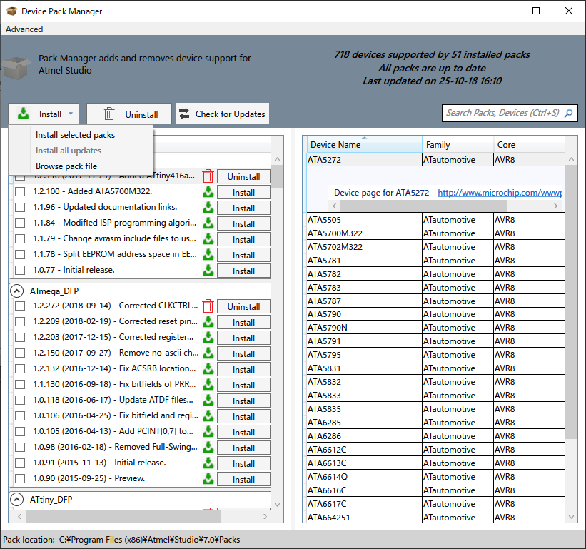Image resolution: width=586 pixels, height=549 pixels.
Task: Click the magnifier icon in the search box
Action: (568, 114)
